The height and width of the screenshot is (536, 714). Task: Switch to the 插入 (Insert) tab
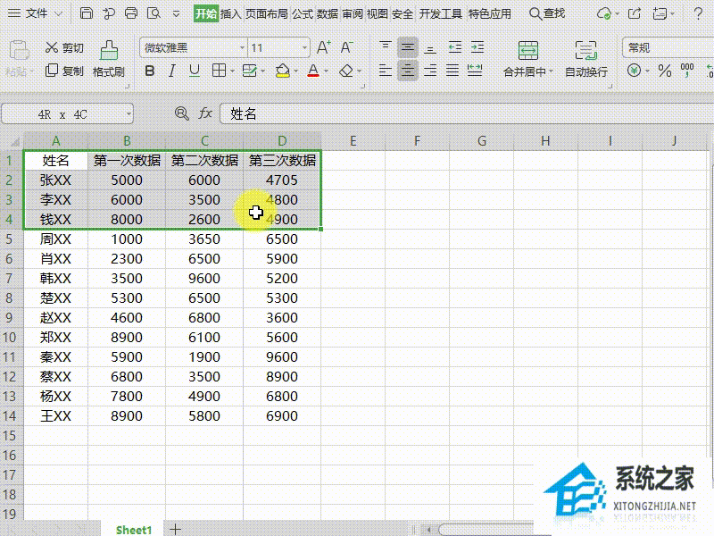230,13
